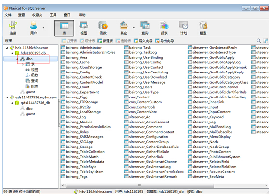The height and width of the screenshot is (196, 272).
Task: Collapse the hds-116.hichina.com connection
Action: [7, 48]
